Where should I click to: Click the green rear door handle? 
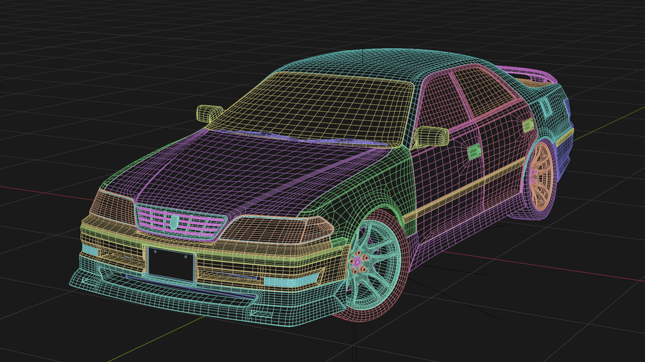pyautogui.click(x=528, y=125)
